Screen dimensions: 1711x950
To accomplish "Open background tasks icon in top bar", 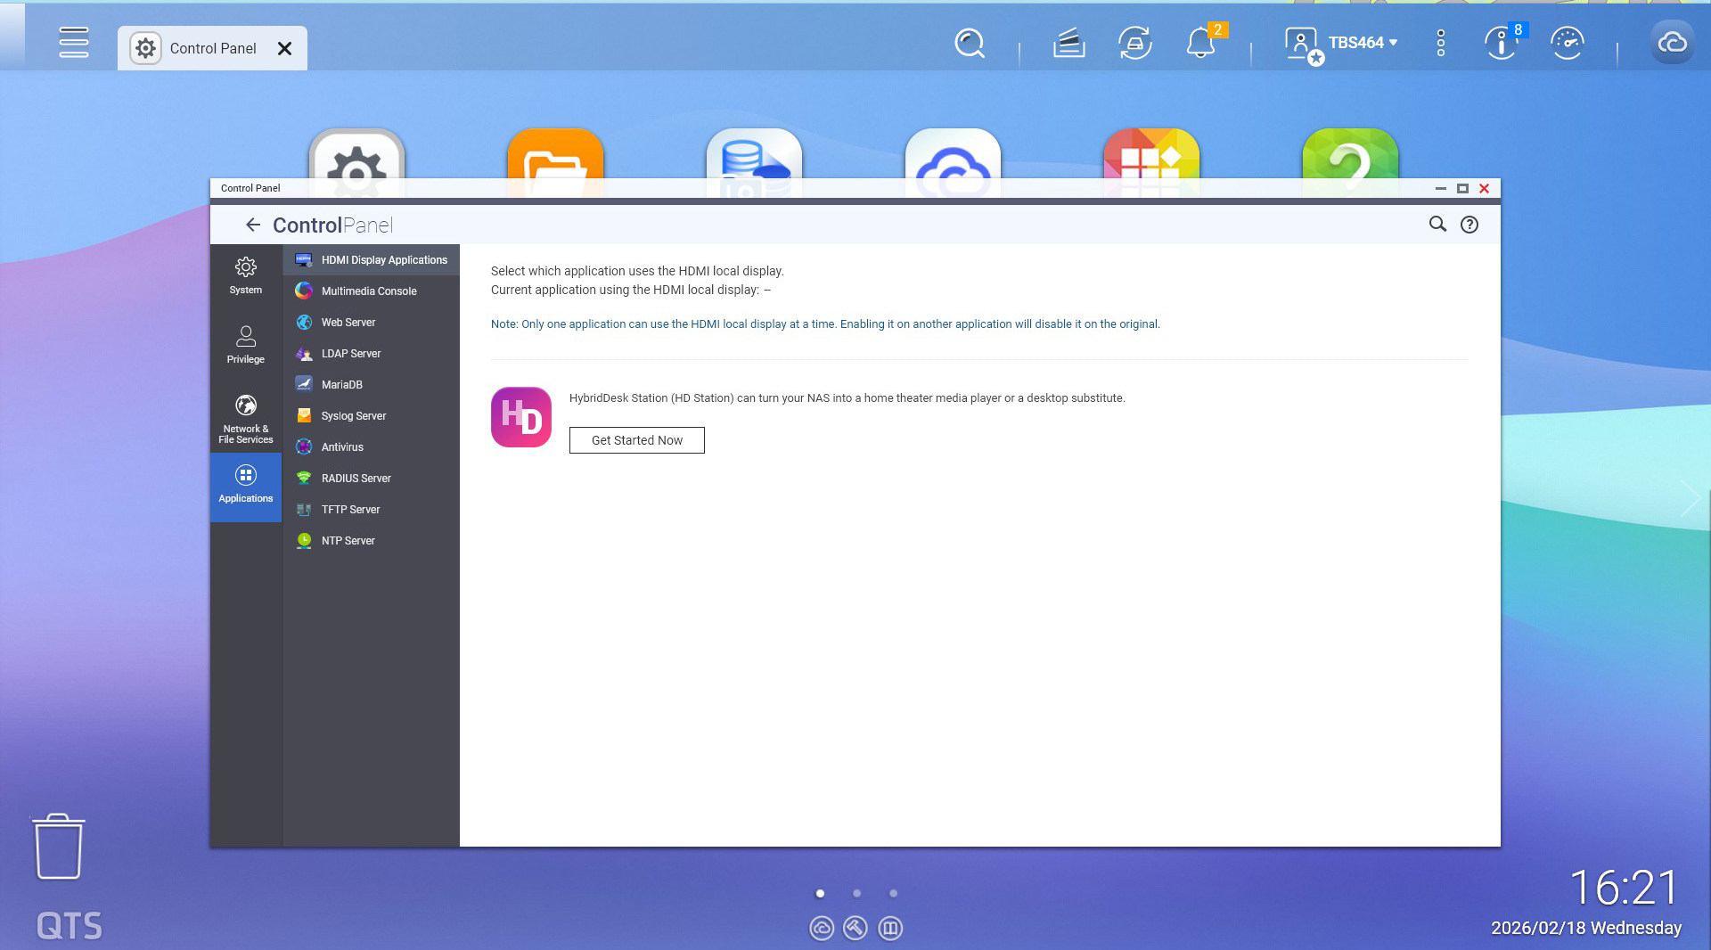I will (x=1068, y=43).
